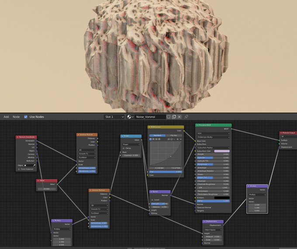Pick object with the Texture Coordinate eyedropper
The height and width of the screenshot is (249, 297).
pos(34,165)
